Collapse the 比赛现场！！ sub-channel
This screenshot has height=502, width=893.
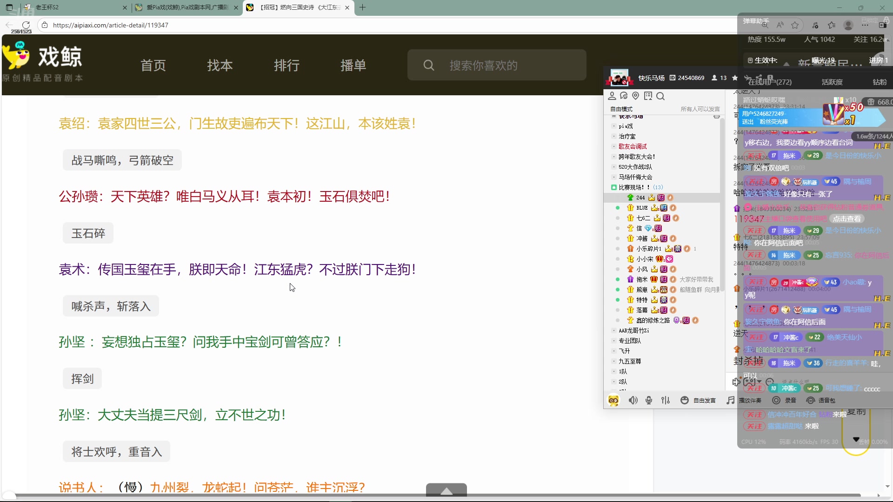pyautogui.click(x=614, y=187)
